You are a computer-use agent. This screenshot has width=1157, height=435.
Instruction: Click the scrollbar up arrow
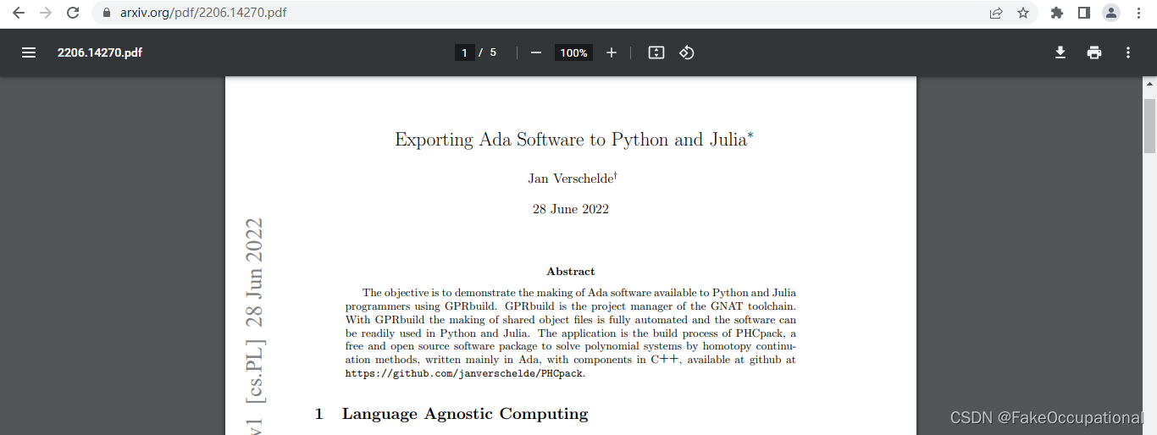(x=1149, y=84)
